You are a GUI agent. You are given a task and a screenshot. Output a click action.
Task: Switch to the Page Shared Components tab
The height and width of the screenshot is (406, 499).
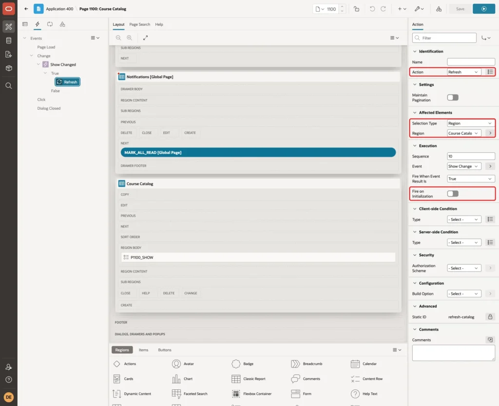pos(62,24)
